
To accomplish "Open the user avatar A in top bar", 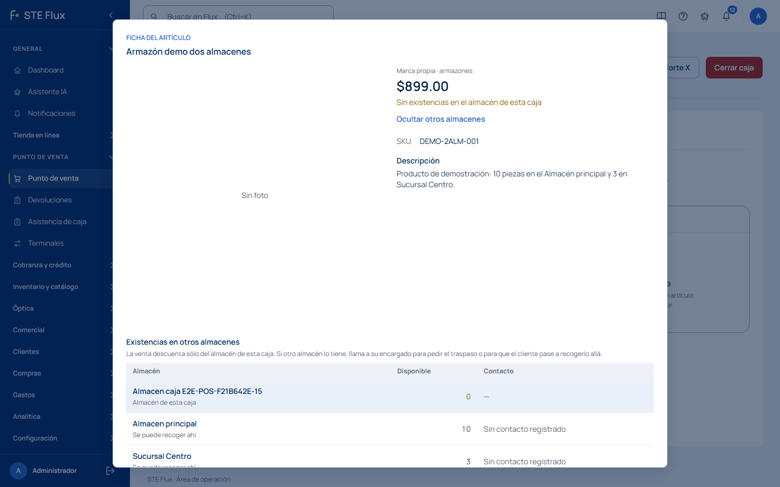I will (x=758, y=16).
